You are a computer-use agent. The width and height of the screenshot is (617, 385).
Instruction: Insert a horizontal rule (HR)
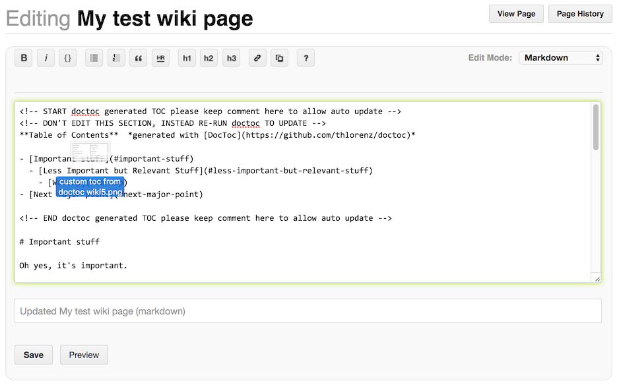tap(160, 58)
